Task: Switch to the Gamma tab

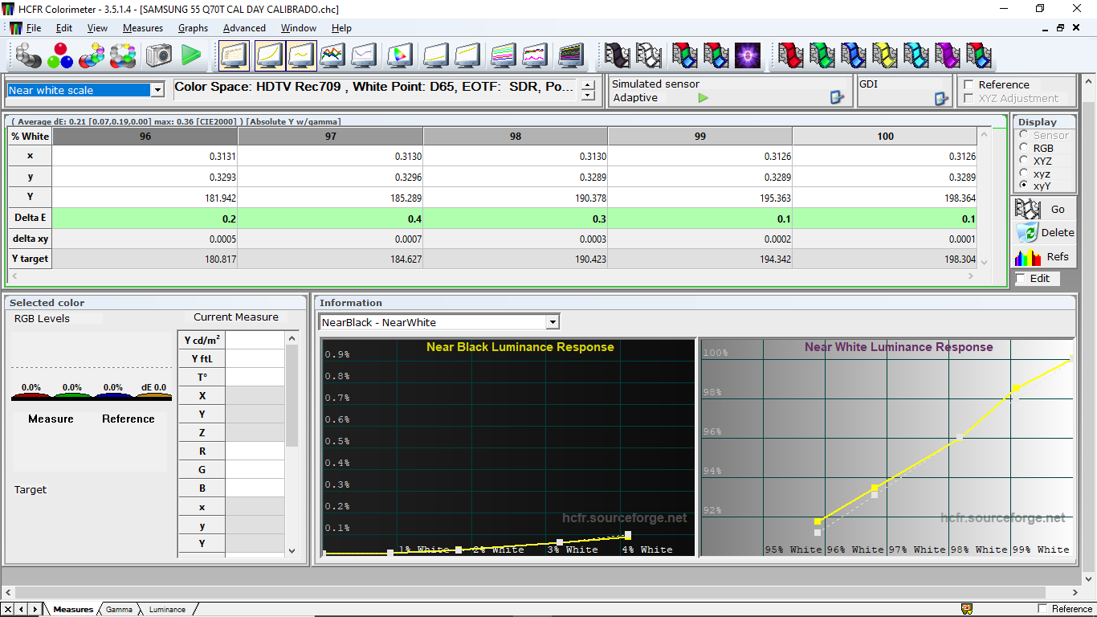Action: pyautogui.click(x=119, y=609)
